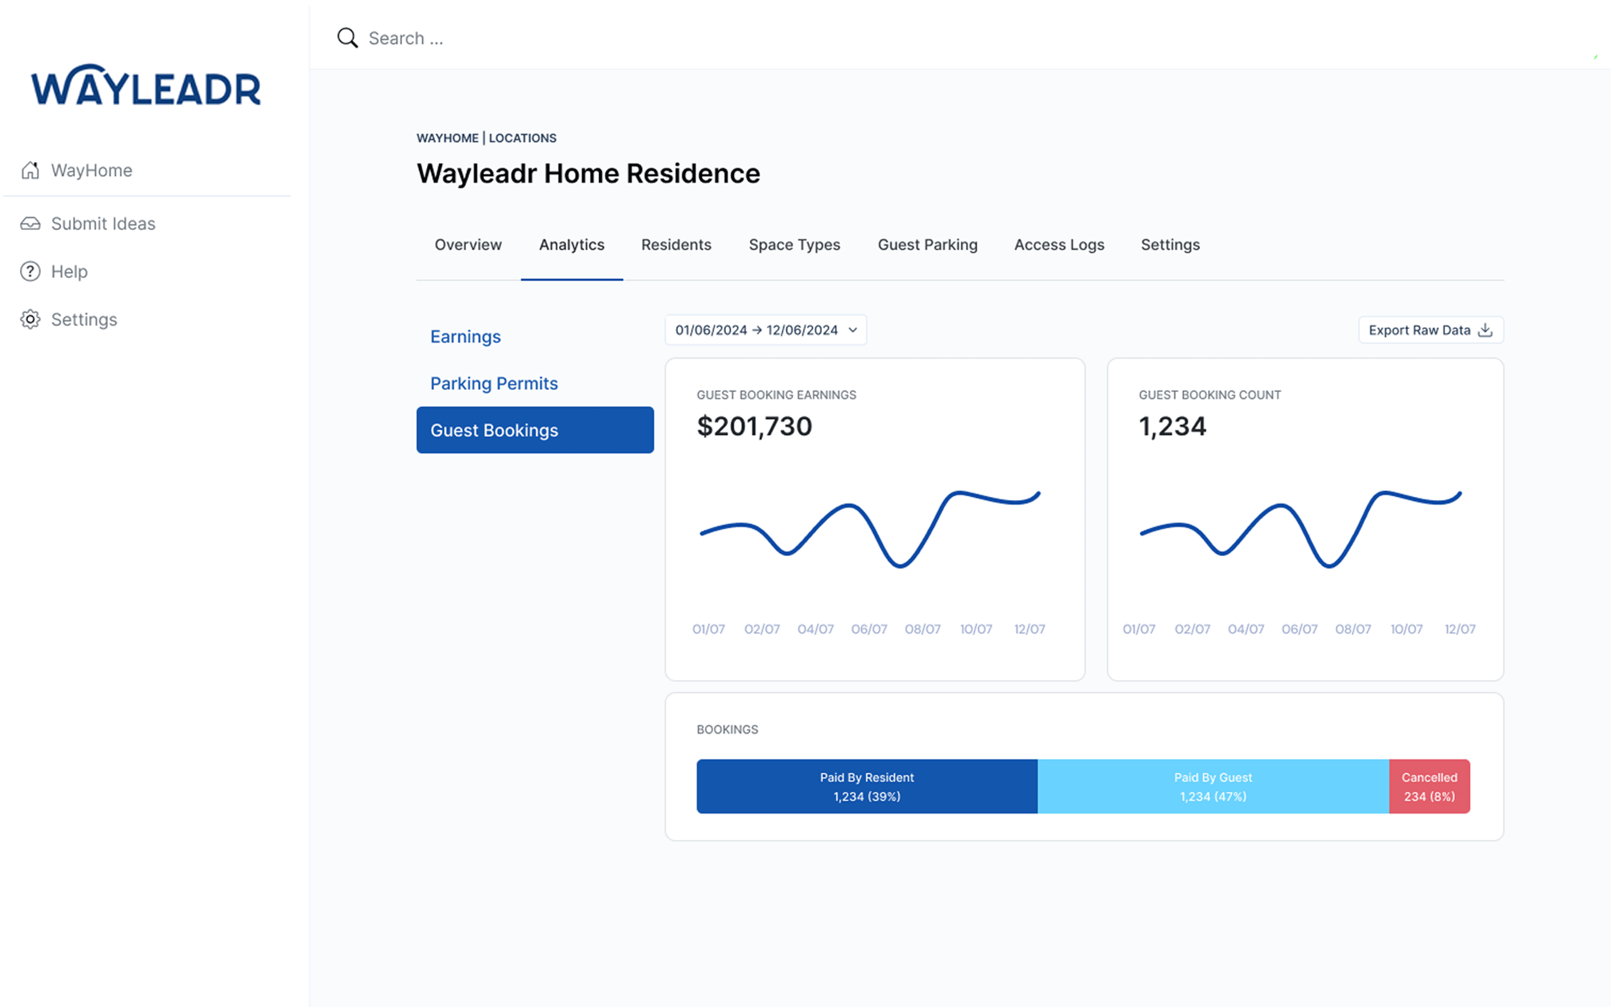
Task: Click the Guest Booking Count line chart
Action: [x=1301, y=529]
